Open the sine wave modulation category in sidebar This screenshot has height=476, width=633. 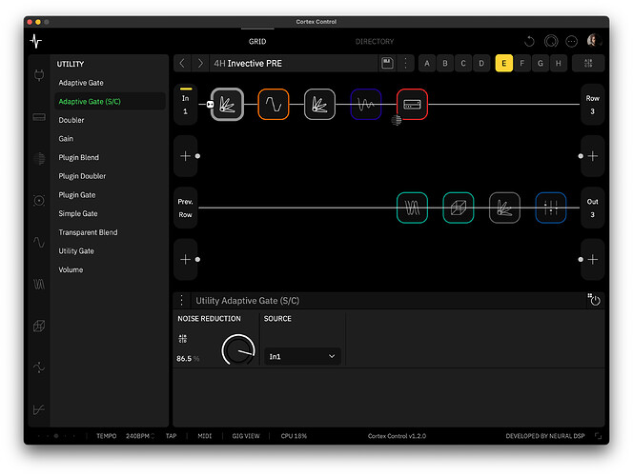click(x=39, y=242)
